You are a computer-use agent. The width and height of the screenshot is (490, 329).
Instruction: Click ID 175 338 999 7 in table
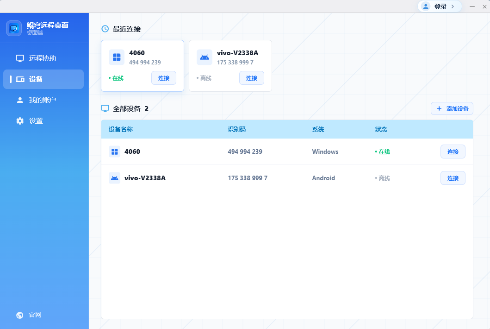(x=248, y=178)
